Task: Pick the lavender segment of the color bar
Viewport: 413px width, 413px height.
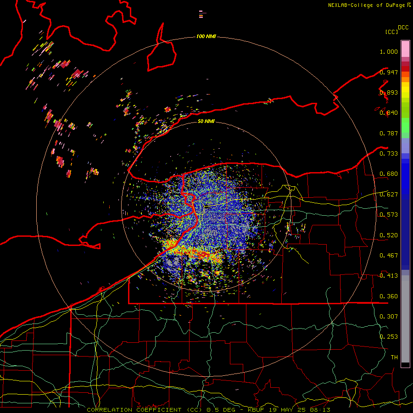Action: (405, 145)
